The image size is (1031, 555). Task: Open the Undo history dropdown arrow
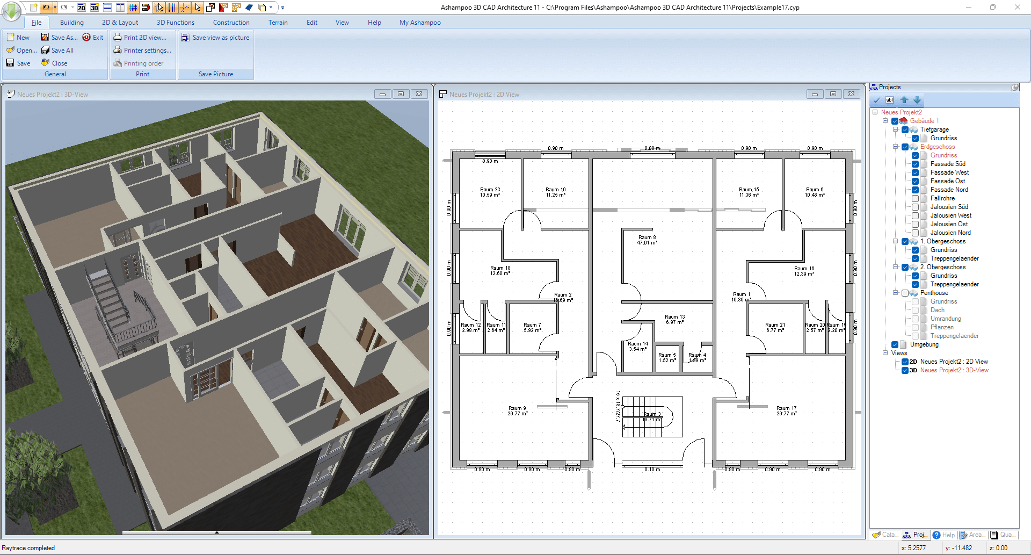(55, 8)
